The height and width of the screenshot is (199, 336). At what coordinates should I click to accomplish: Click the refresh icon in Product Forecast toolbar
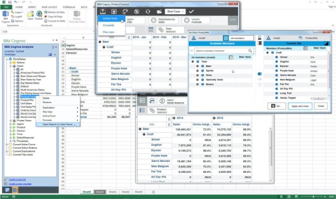tap(147, 11)
